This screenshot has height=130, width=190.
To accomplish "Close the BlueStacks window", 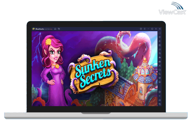I will (156, 29).
